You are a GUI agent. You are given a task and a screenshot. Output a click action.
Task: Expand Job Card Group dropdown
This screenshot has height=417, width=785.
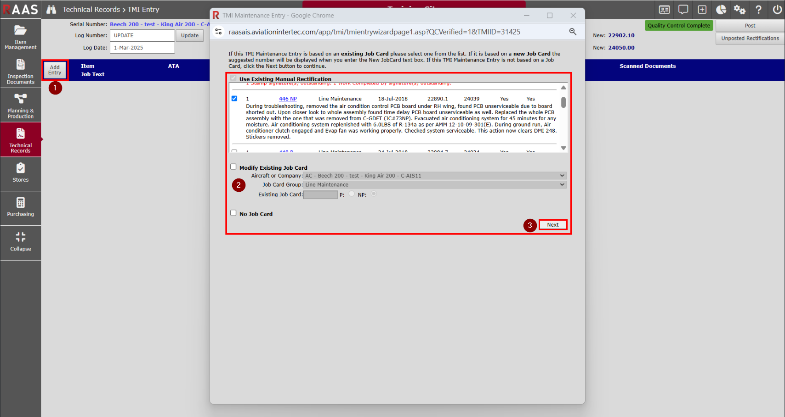click(x=435, y=185)
